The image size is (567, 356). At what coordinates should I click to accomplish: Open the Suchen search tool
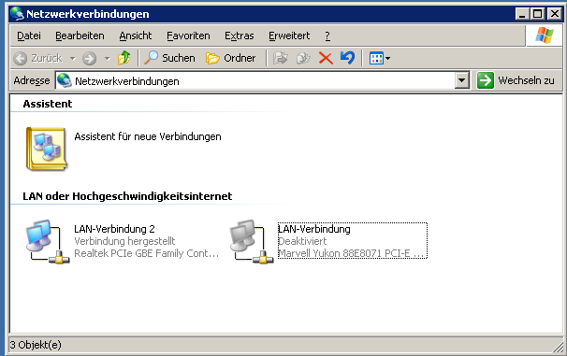coord(169,58)
